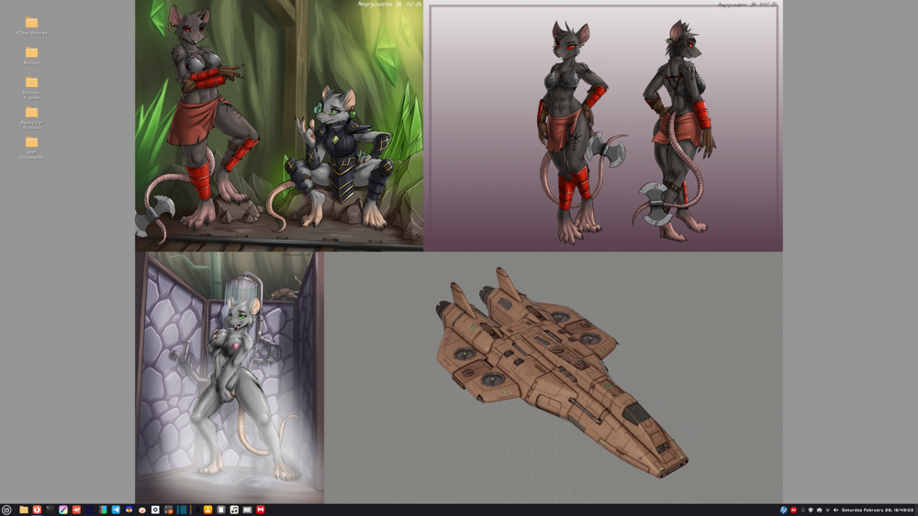
Task: Open the music notes app in taskbar
Action: (x=234, y=511)
